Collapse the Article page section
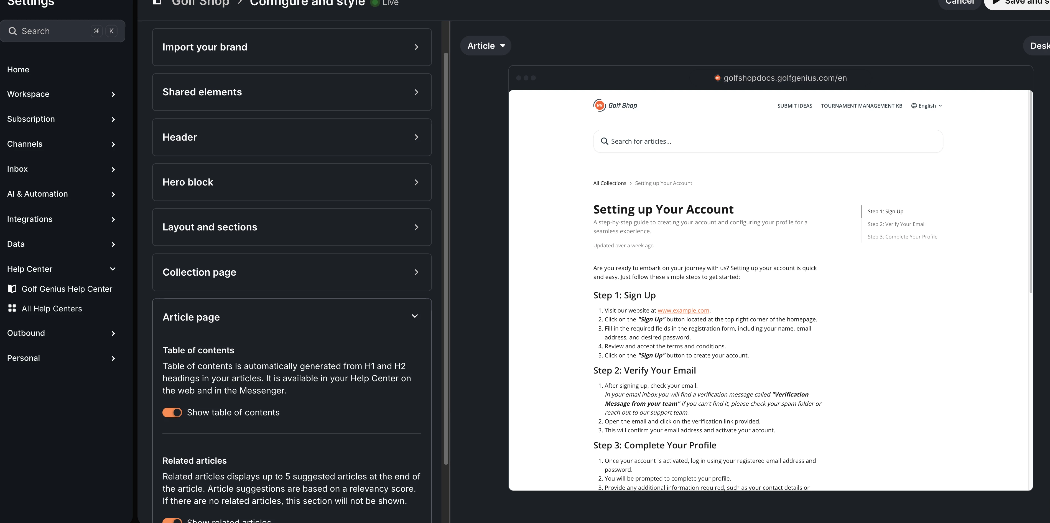Screen dimensions: 1050x523 pos(414,316)
